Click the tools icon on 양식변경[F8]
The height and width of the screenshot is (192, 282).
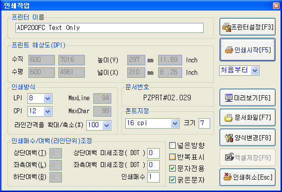229,138
